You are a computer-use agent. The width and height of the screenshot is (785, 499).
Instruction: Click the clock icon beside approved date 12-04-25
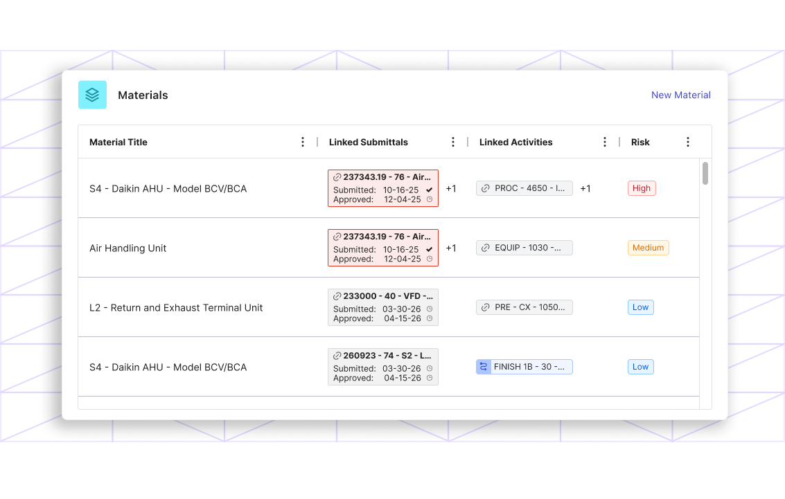point(429,199)
